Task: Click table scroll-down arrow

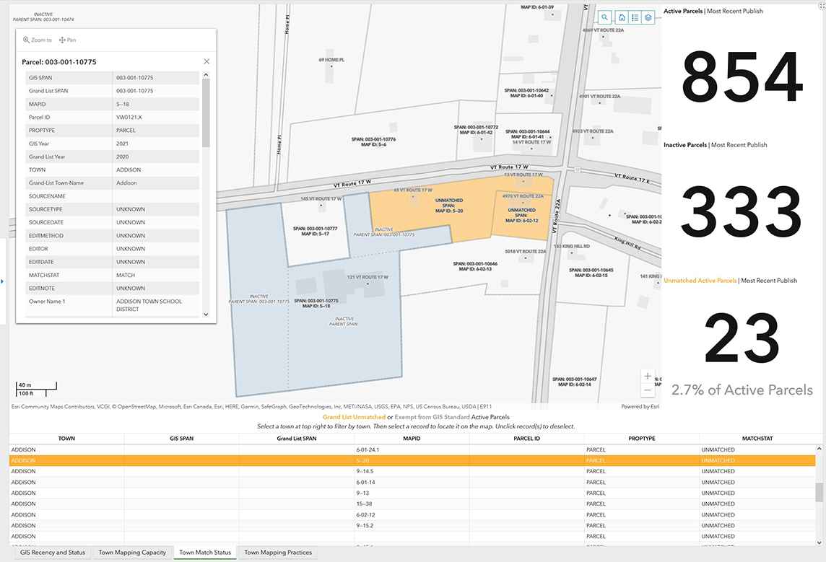Action: pyautogui.click(x=819, y=543)
